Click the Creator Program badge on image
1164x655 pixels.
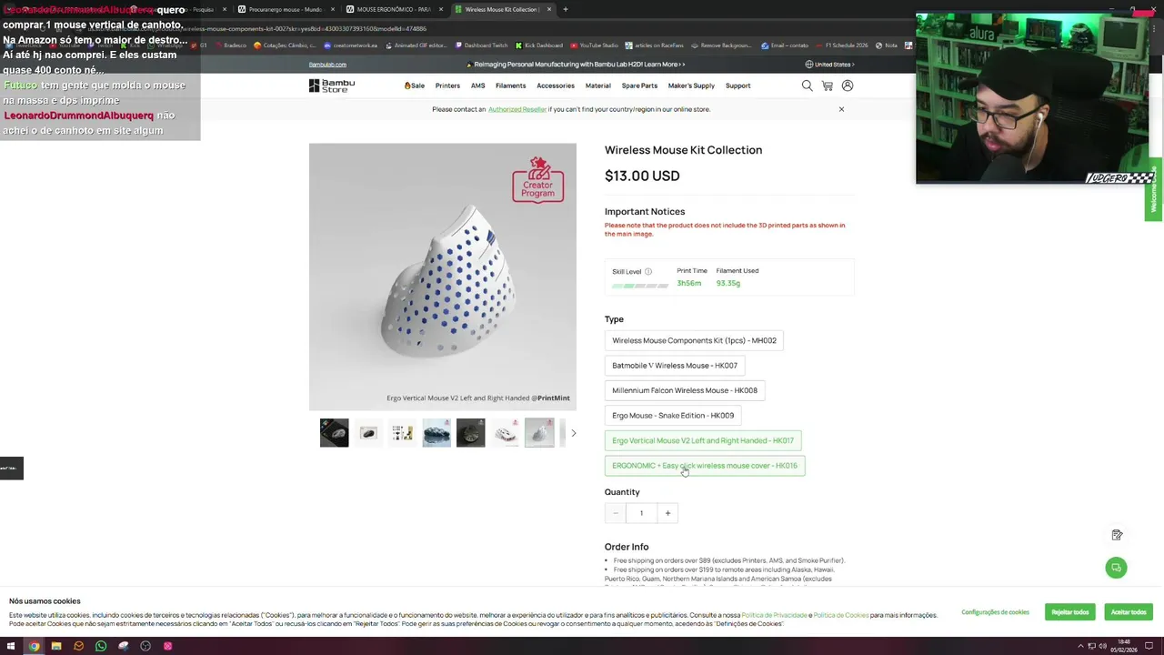click(538, 180)
